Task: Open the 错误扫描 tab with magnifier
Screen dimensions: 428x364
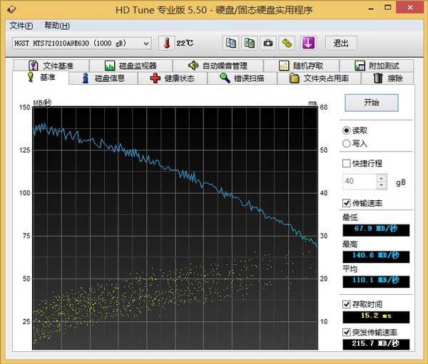Action: click(x=242, y=78)
